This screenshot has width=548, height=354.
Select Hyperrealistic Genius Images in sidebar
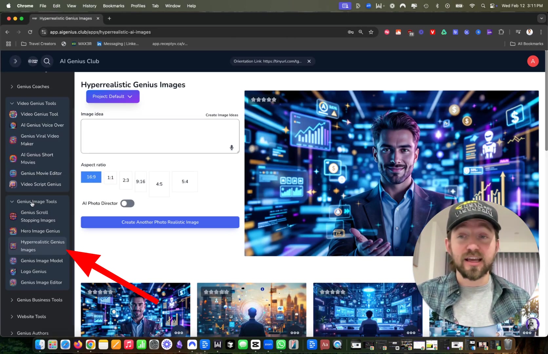coord(37,246)
